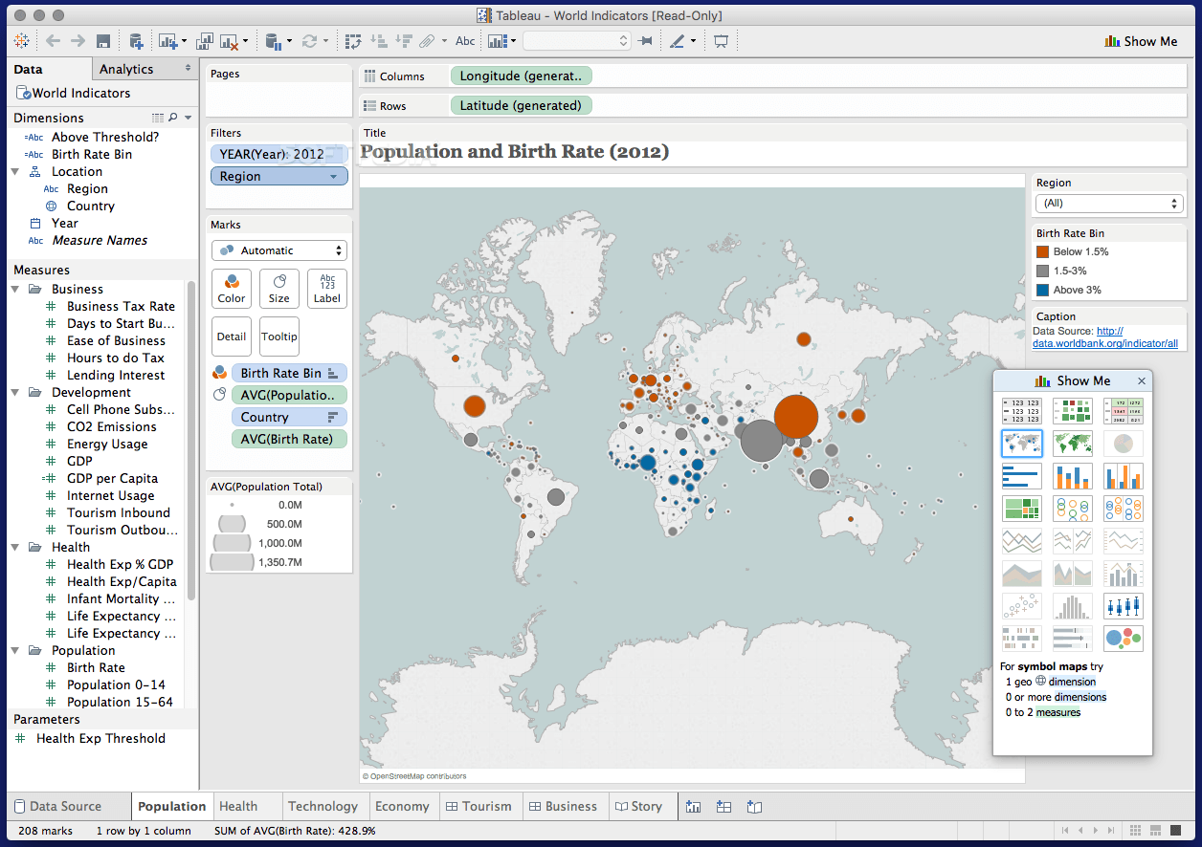
Task: Close the Show Me panel
Action: [1141, 381]
